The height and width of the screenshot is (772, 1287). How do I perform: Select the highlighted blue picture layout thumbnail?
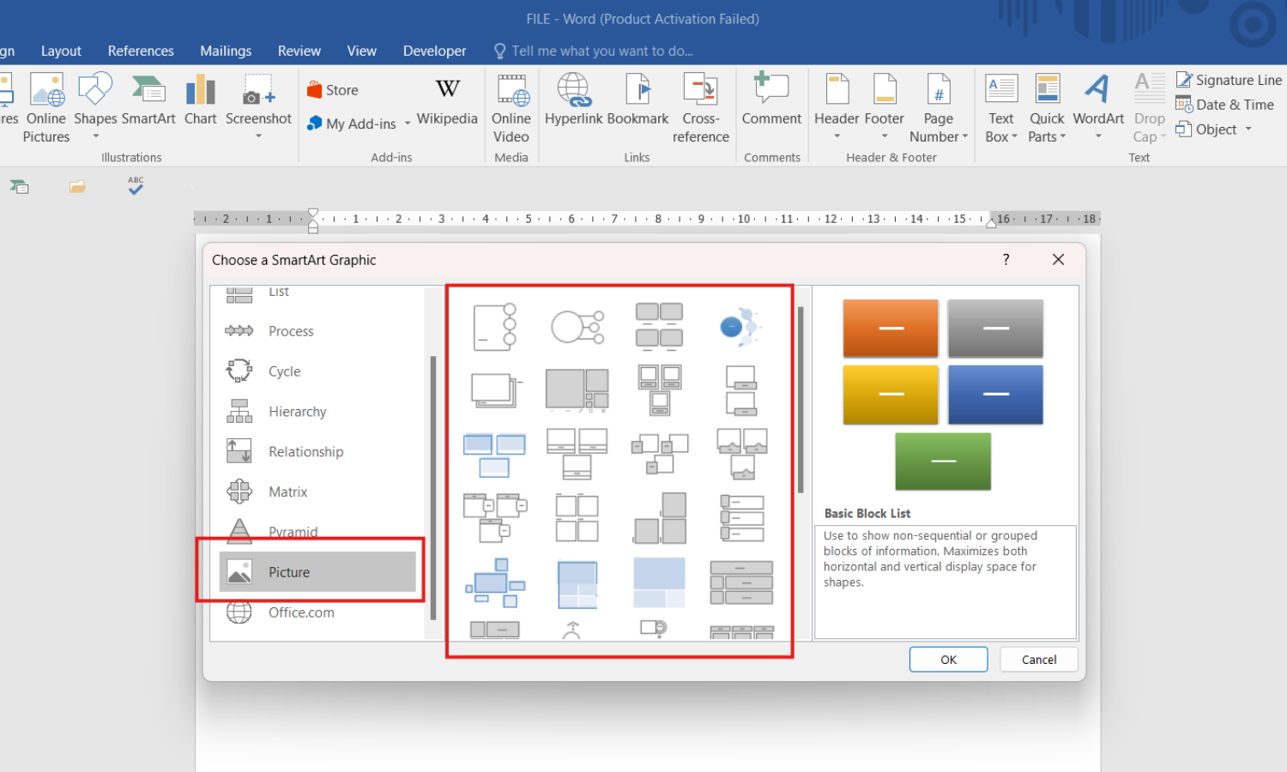(494, 455)
